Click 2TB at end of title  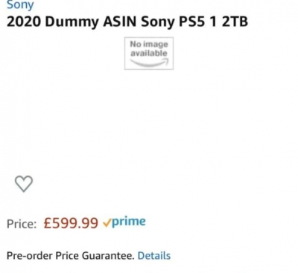235,22
